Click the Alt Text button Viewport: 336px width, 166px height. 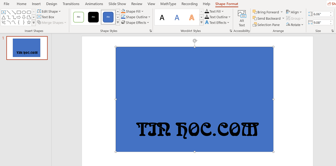(x=242, y=18)
